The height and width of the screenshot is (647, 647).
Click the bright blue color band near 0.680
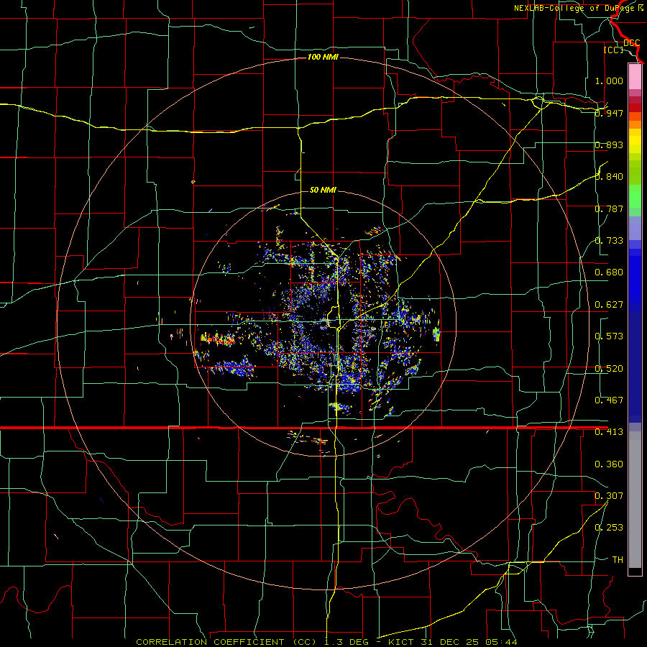[x=635, y=277]
